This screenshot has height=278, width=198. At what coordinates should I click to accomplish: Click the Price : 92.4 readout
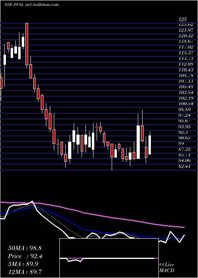25,256
